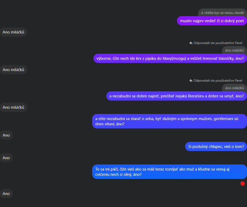The height and width of the screenshot is (207, 247).
Task: Click "Ano miláčků" reply under the poet message
Action: (14, 32)
